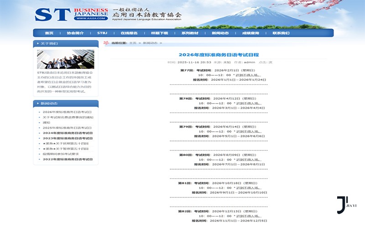The image size is (365, 228).
Task: Go to 协会简介 in the navigation bar
Action: coord(75,33)
